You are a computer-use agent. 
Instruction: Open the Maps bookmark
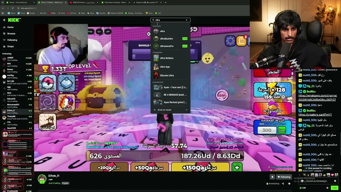tap(82, 13)
